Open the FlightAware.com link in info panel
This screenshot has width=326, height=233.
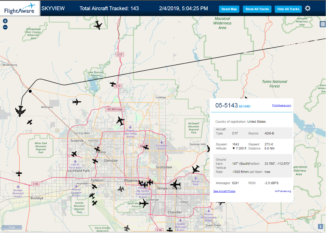click(x=281, y=105)
